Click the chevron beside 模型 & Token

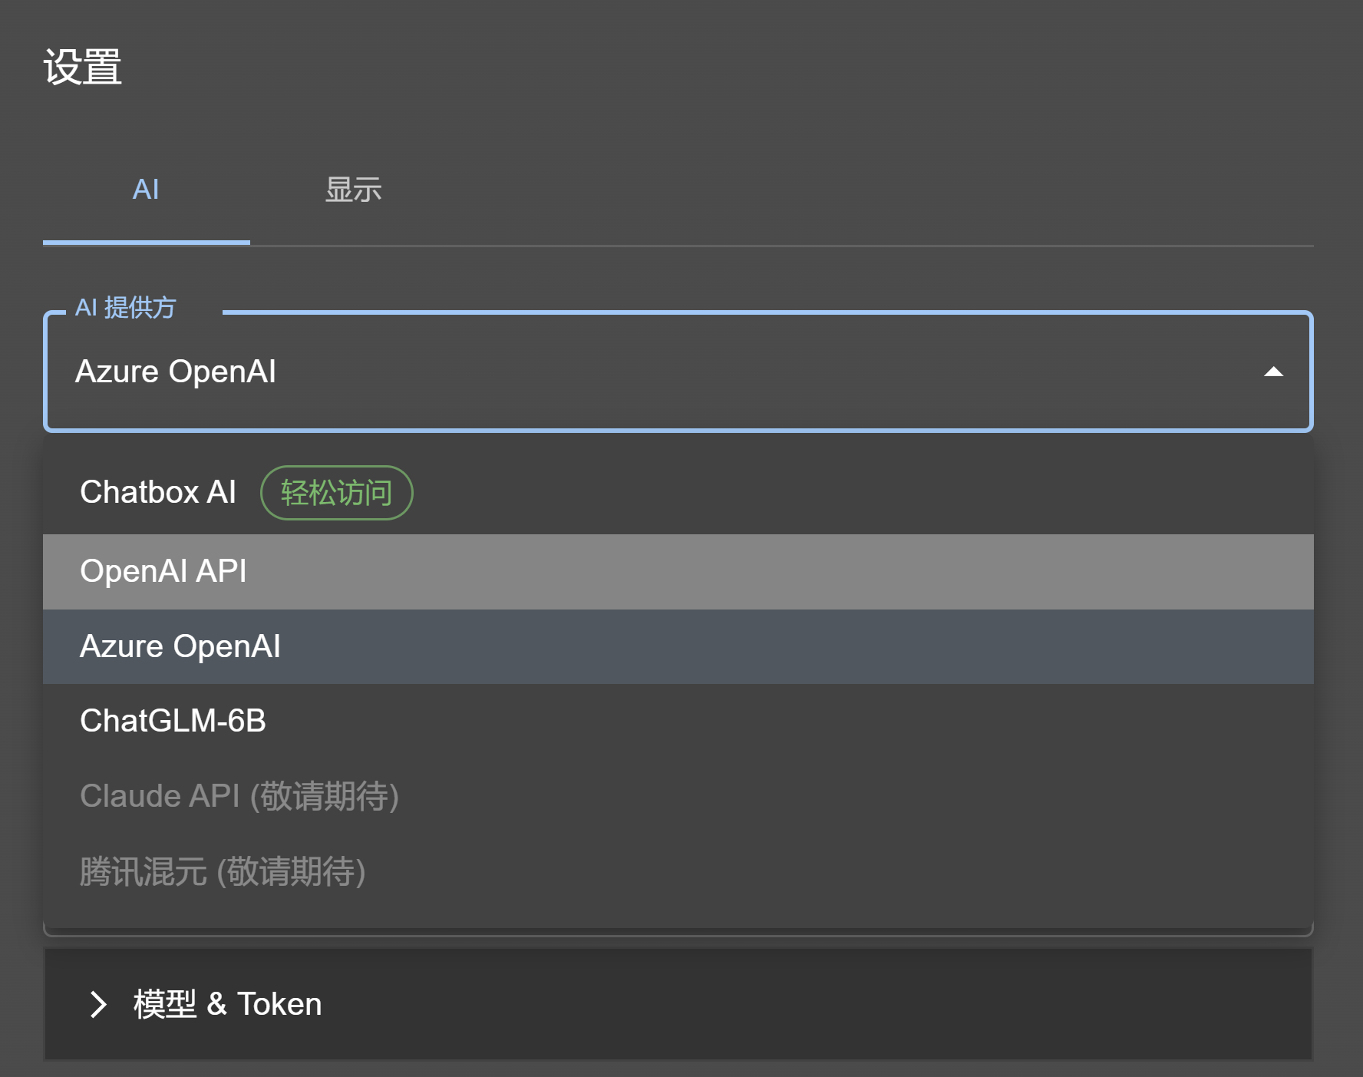(98, 1005)
